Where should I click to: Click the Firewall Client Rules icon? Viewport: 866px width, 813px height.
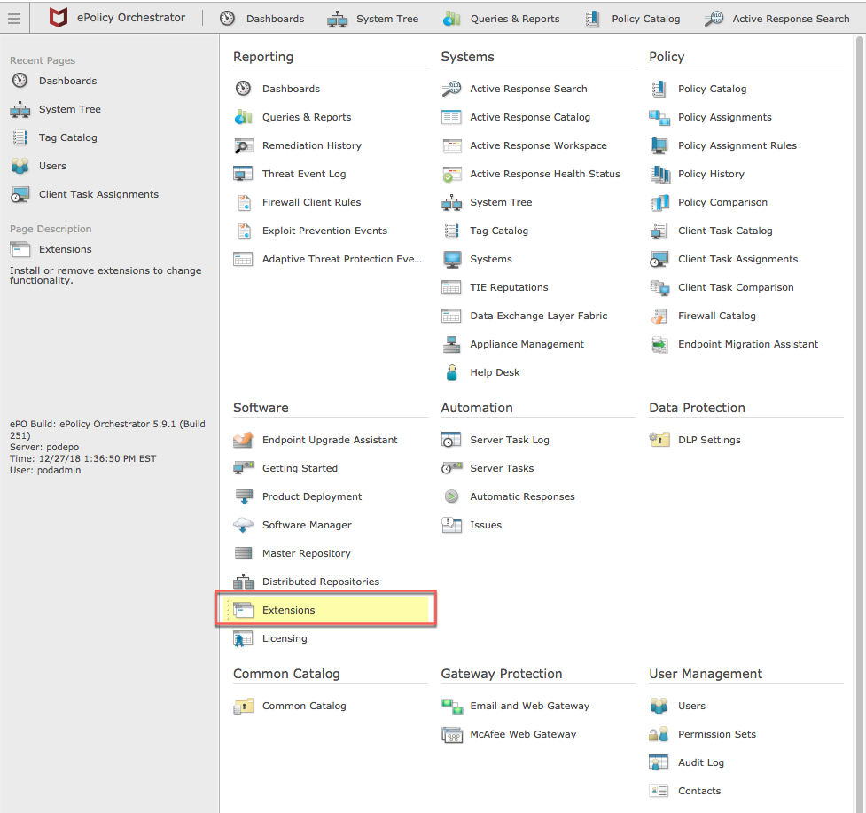click(244, 202)
